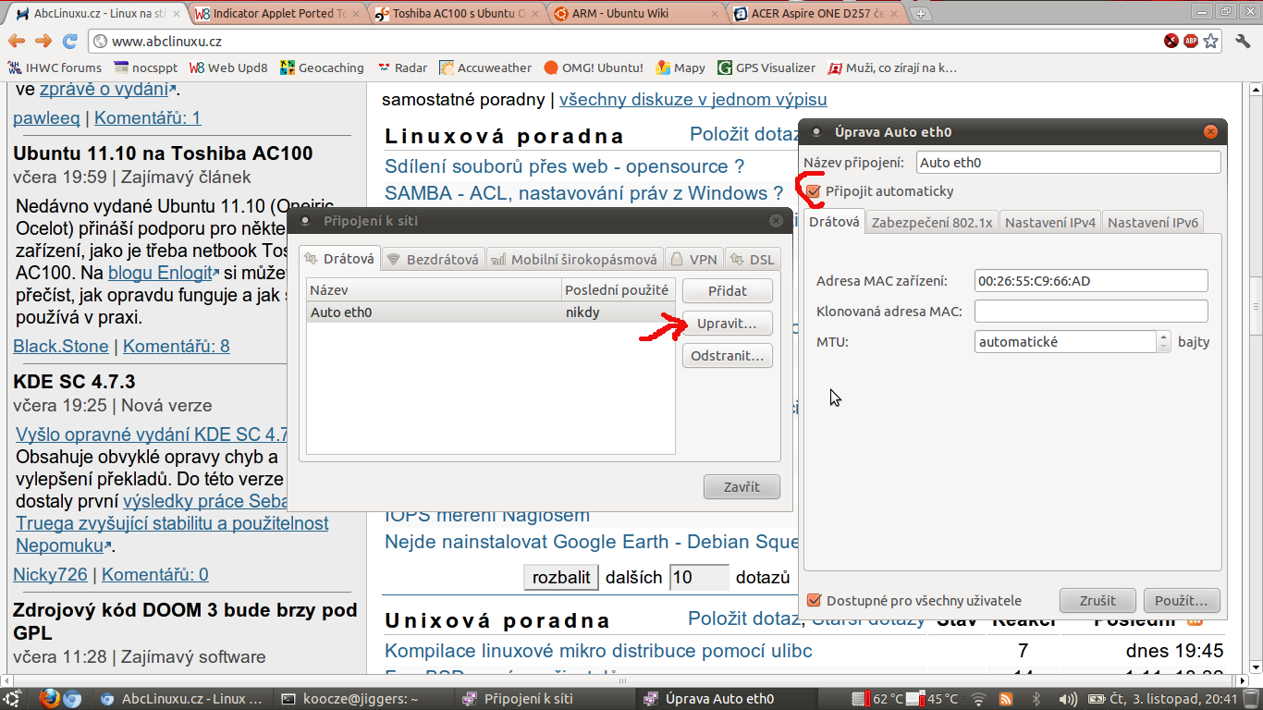Click the Zrušit button
The height and width of the screenshot is (710, 1263).
(1097, 600)
